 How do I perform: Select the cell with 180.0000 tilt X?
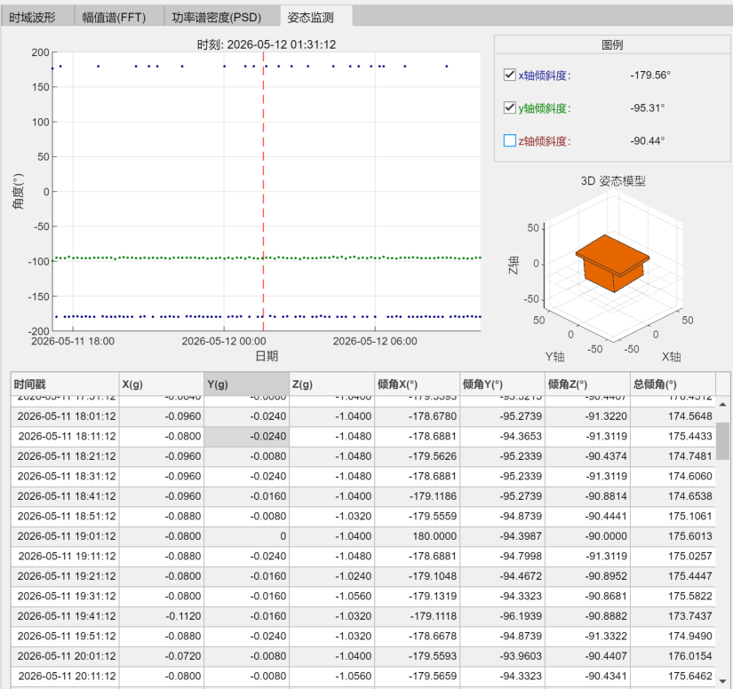point(417,536)
